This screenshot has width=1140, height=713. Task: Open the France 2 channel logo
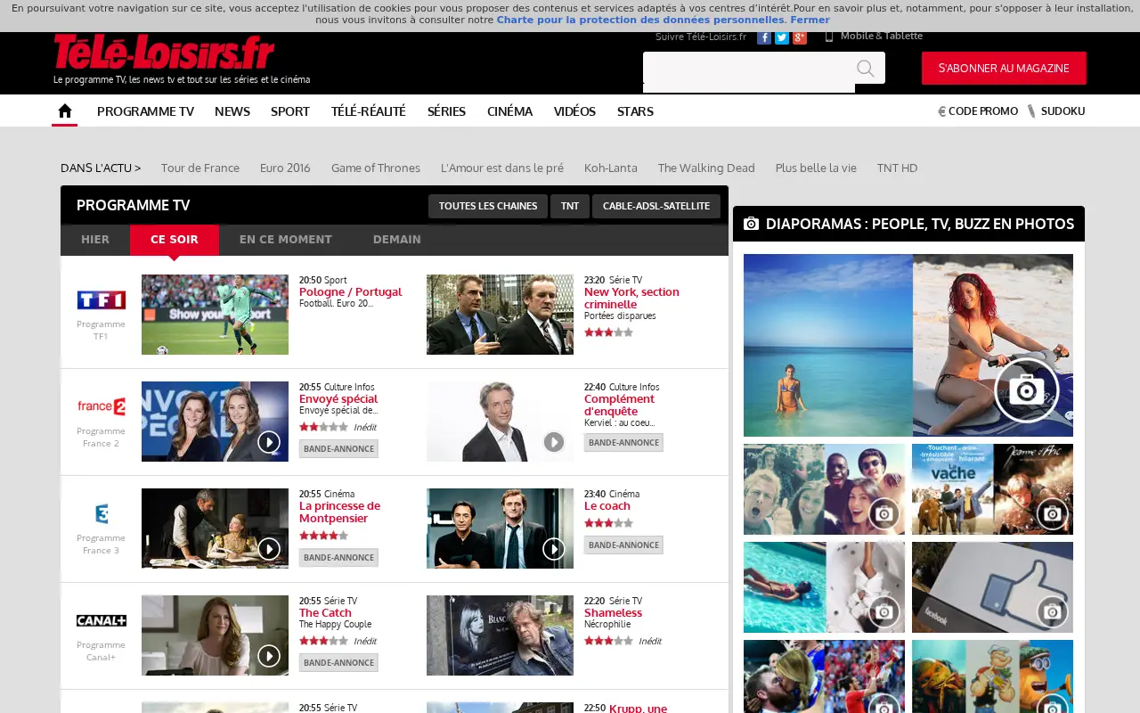point(101,406)
